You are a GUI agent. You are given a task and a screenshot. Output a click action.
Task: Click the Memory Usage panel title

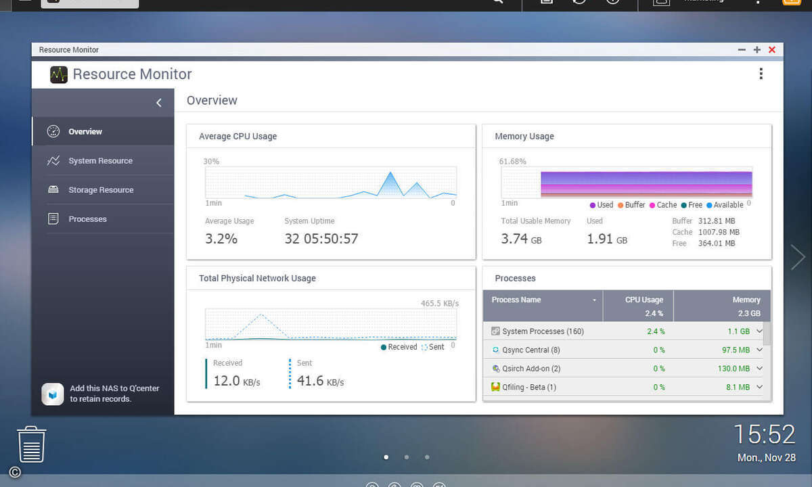[x=524, y=136]
